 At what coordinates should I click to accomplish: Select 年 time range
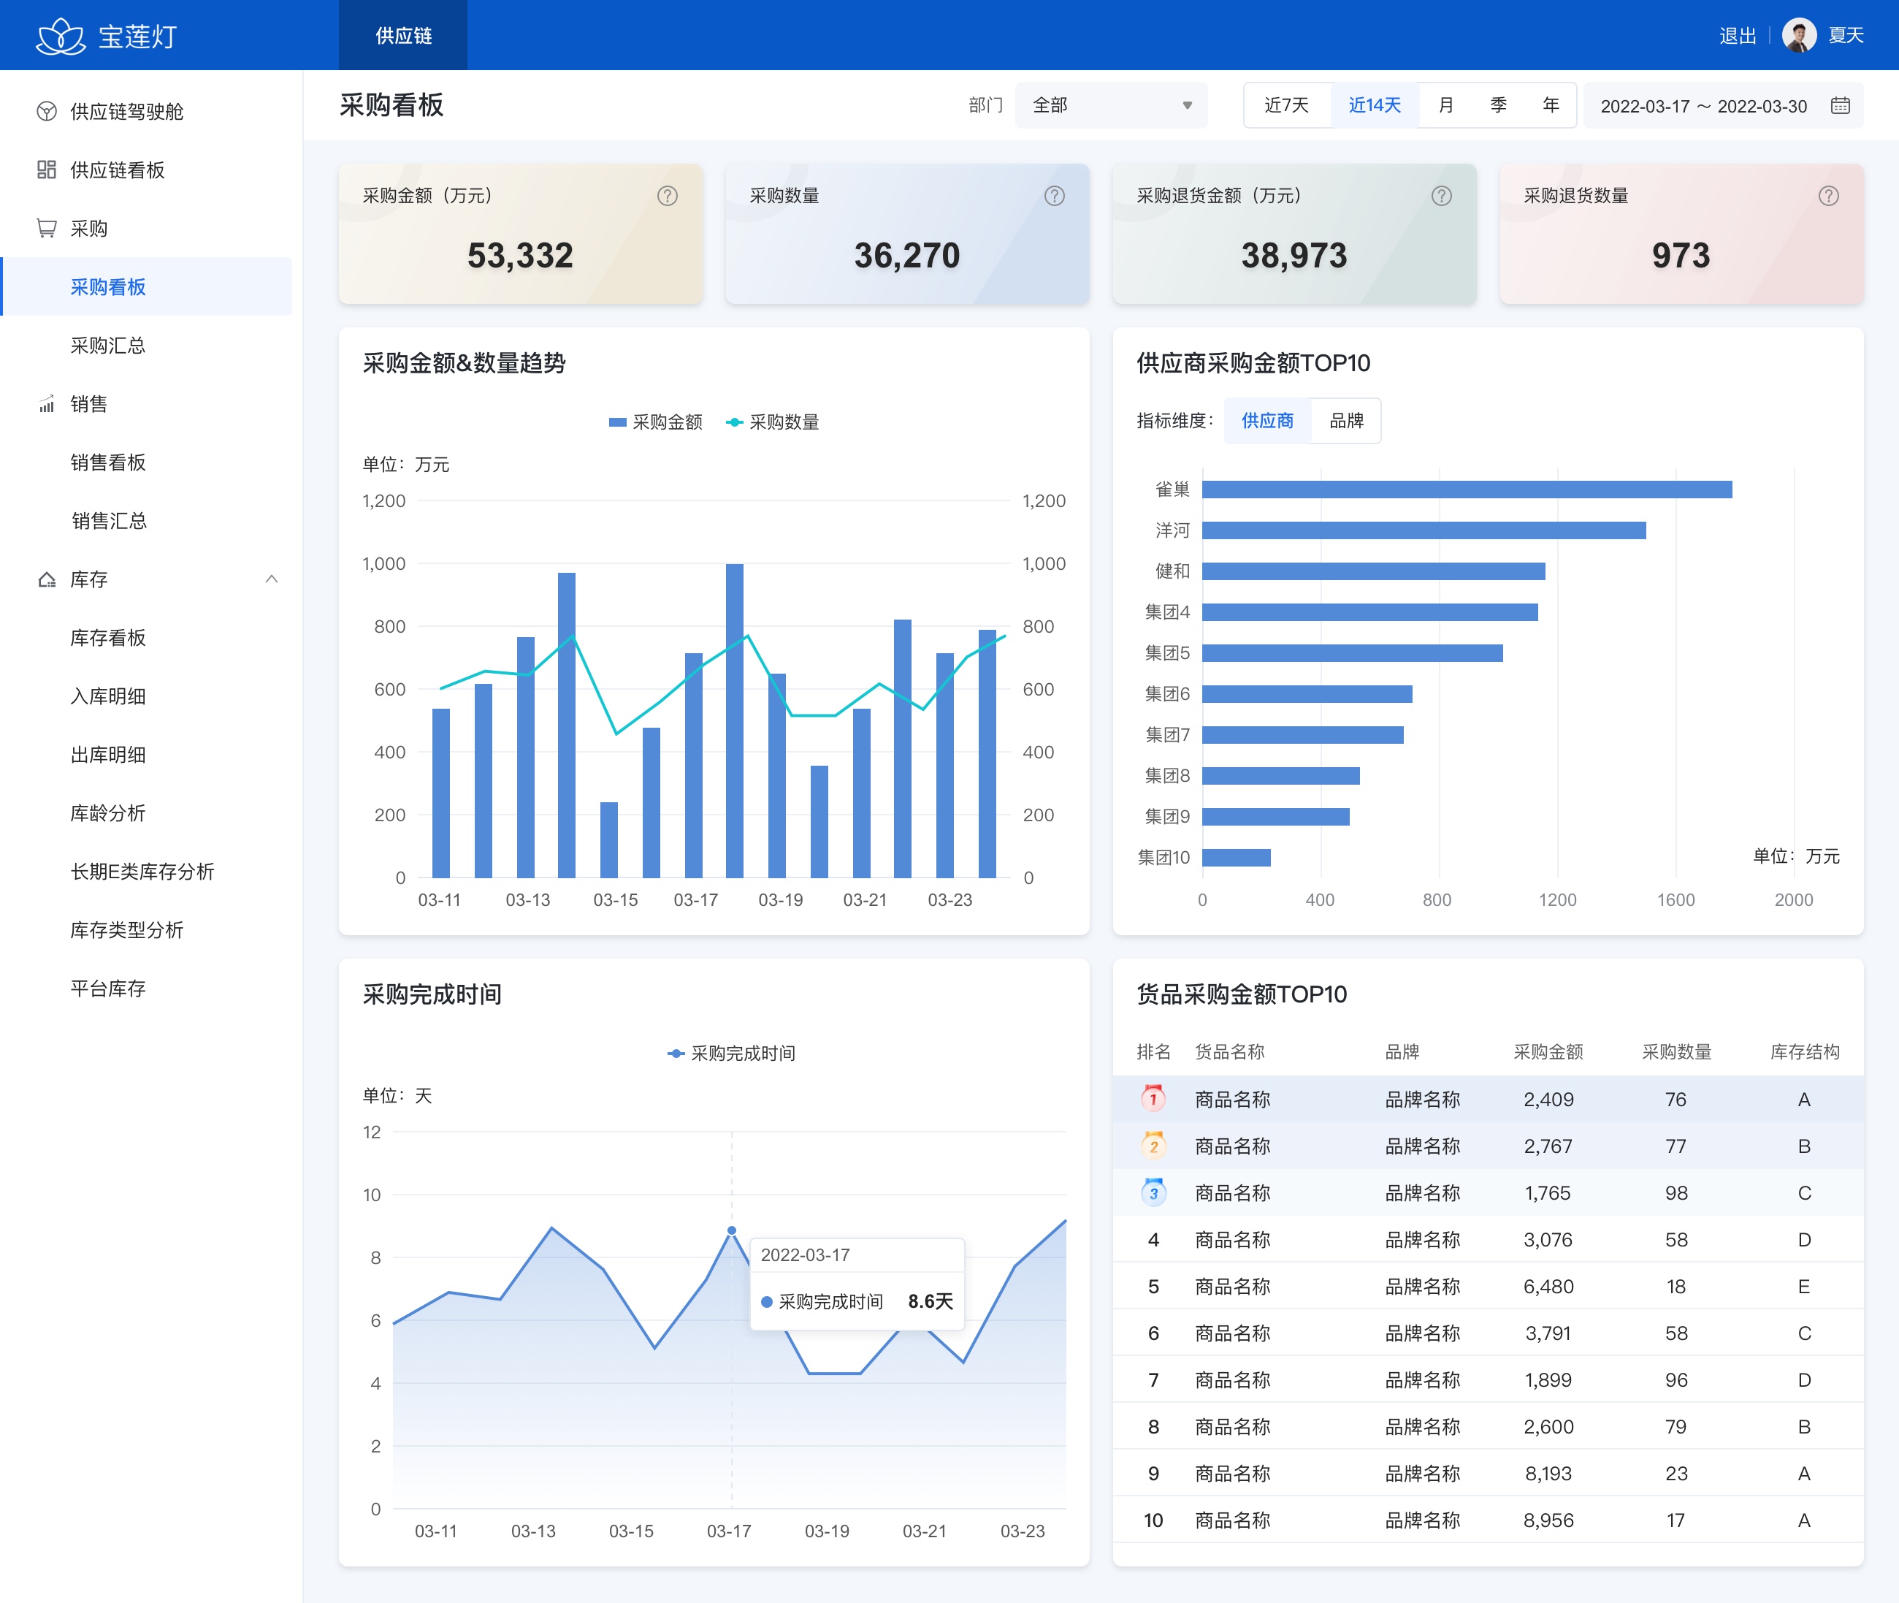(x=1551, y=105)
